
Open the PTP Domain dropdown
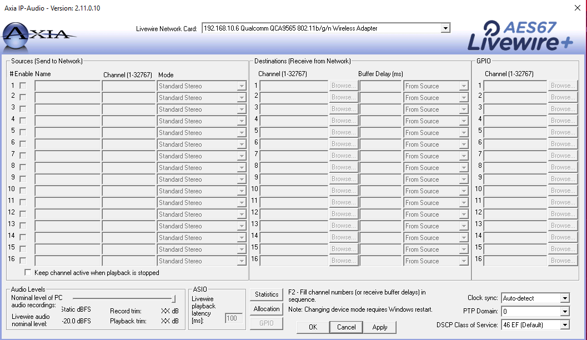pos(565,312)
